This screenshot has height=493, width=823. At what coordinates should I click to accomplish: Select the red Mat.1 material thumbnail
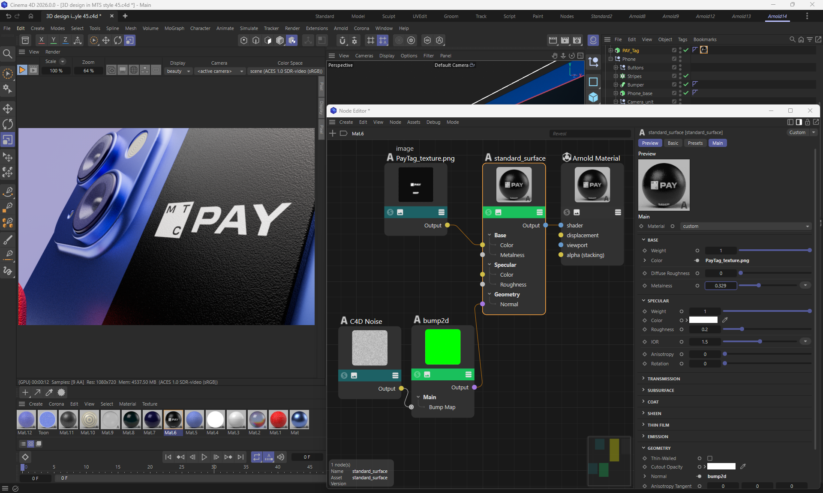tap(278, 420)
